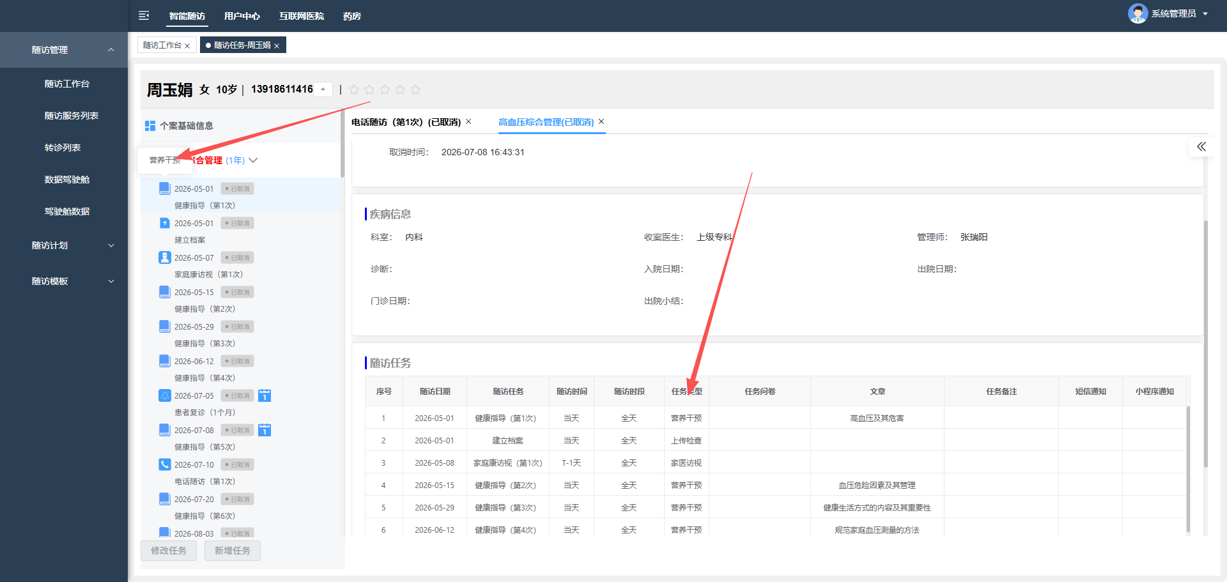Select 电话随访 (第1次) (已取消) tab
The height and width of the screenshot is (582, 1227).
[406, 122]
